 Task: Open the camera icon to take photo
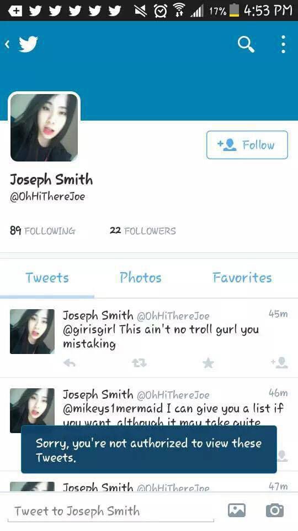[x=275, y=511]
